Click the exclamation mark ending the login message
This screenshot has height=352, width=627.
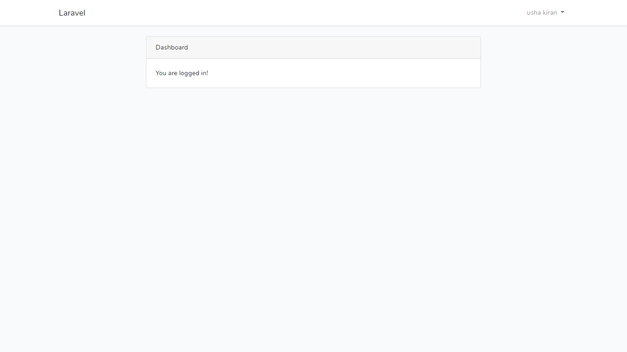tap(207, 73)
